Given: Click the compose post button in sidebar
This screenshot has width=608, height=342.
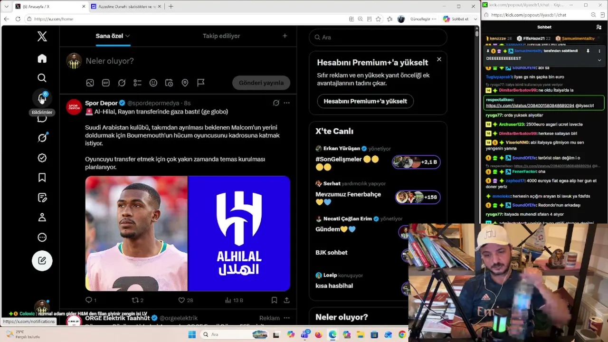Looking at the screenshot, I should (x=42, y=260).
